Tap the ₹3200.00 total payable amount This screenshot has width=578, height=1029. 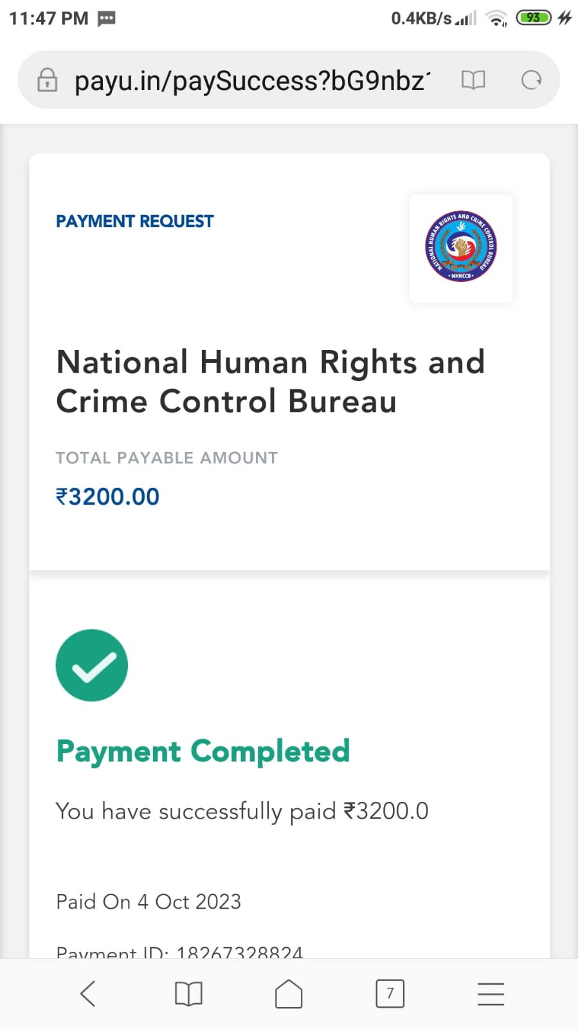tap(107, 497)
